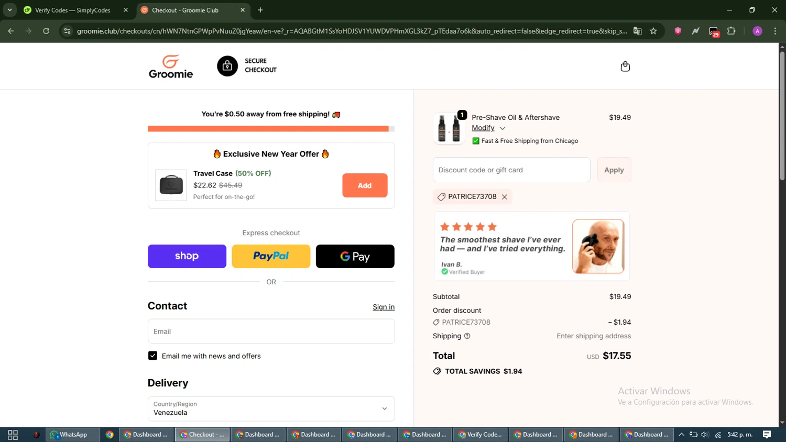Open the red shield extension icon
Viewport: 786px width, 442px height.
point(678,31)
